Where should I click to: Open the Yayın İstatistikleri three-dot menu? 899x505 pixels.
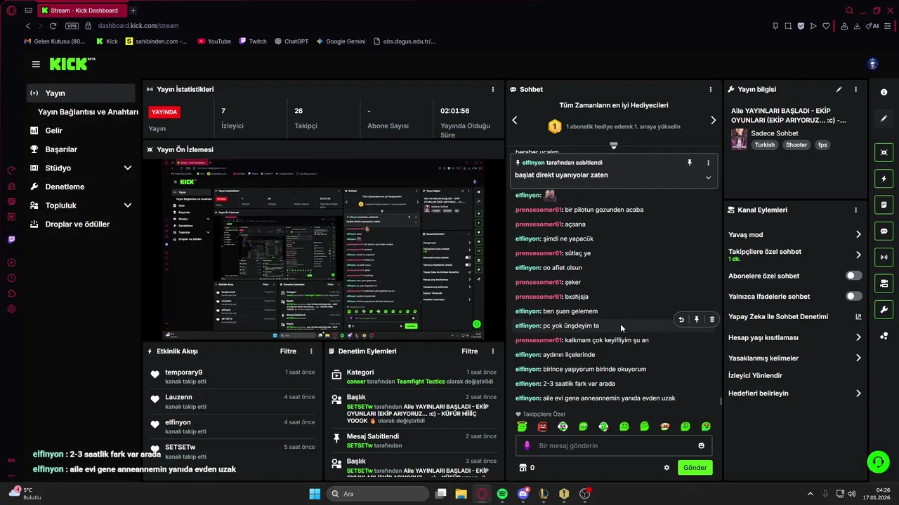pyautogui.click(x=492, y=89)
